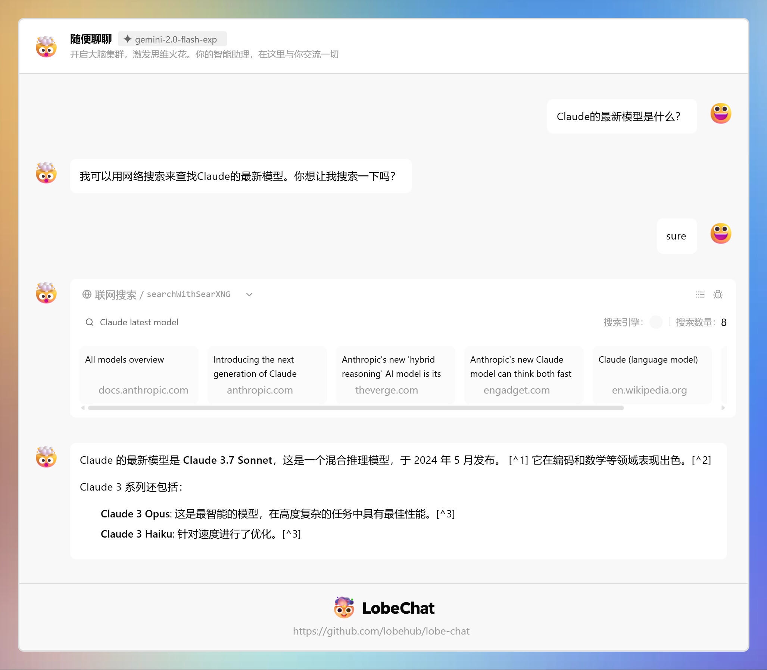Click the 搜索数量 count value 8
Image resolution: width=767 pixels, height=670 pixels.
click(x=724, y=322)
